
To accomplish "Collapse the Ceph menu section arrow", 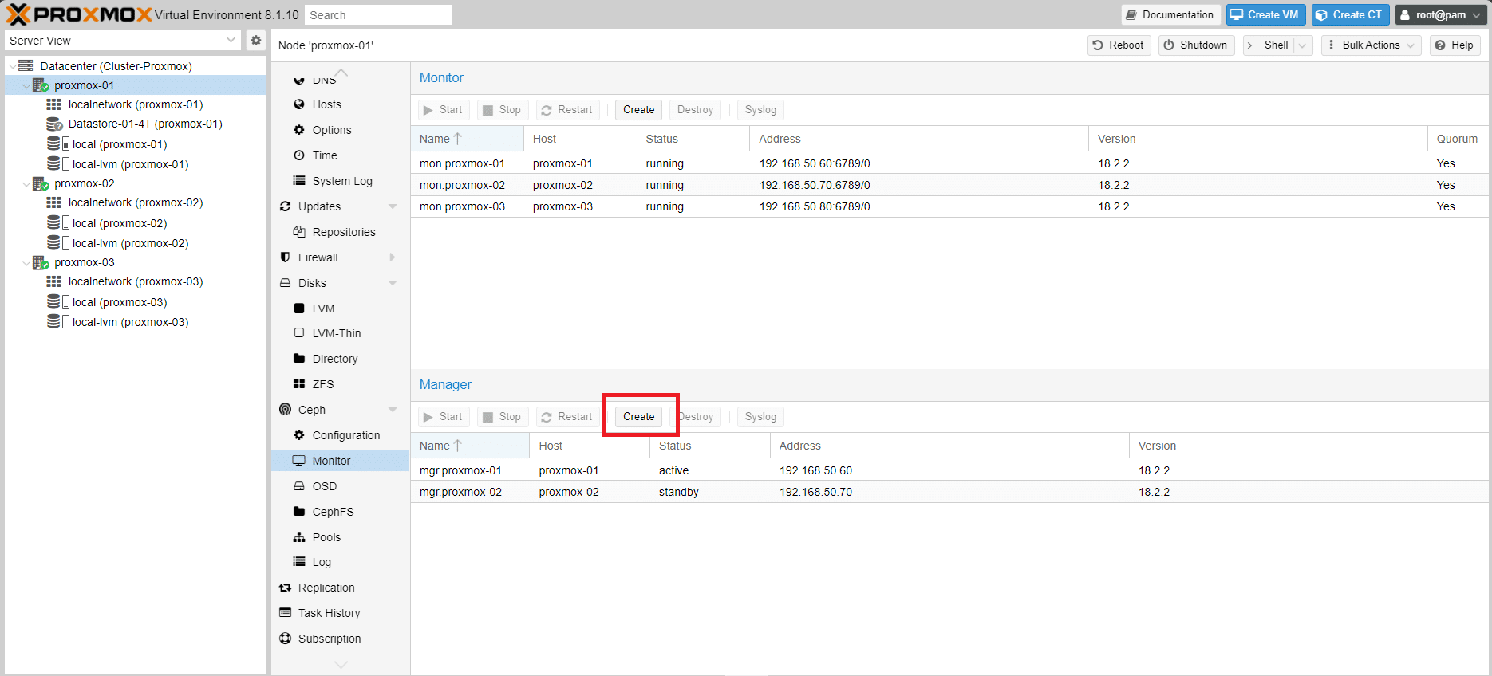I will pos(393,410).
